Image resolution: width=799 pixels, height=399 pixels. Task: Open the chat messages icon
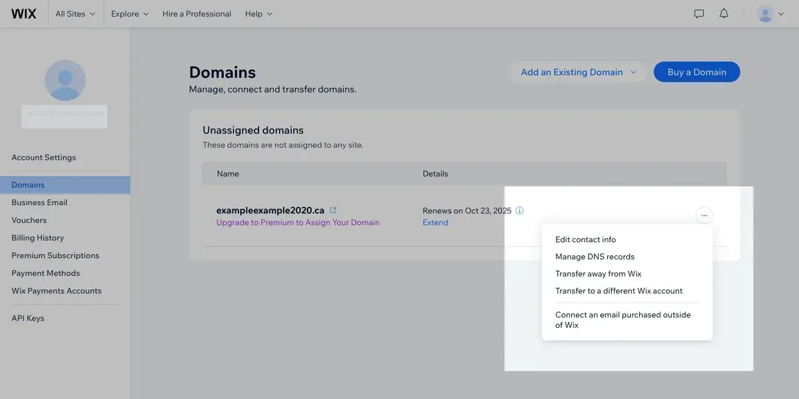699,13
